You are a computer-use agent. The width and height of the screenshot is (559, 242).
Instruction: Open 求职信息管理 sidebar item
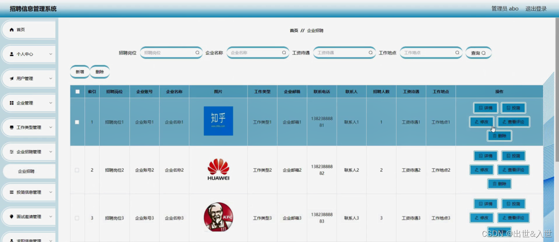tap(29, 238)
